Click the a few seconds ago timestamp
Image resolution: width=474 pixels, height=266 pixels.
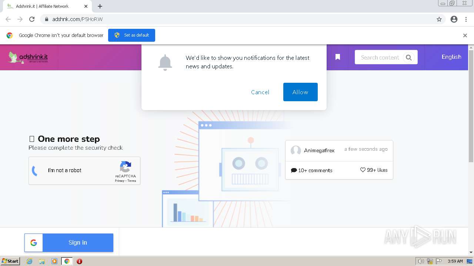click(366, 149)
